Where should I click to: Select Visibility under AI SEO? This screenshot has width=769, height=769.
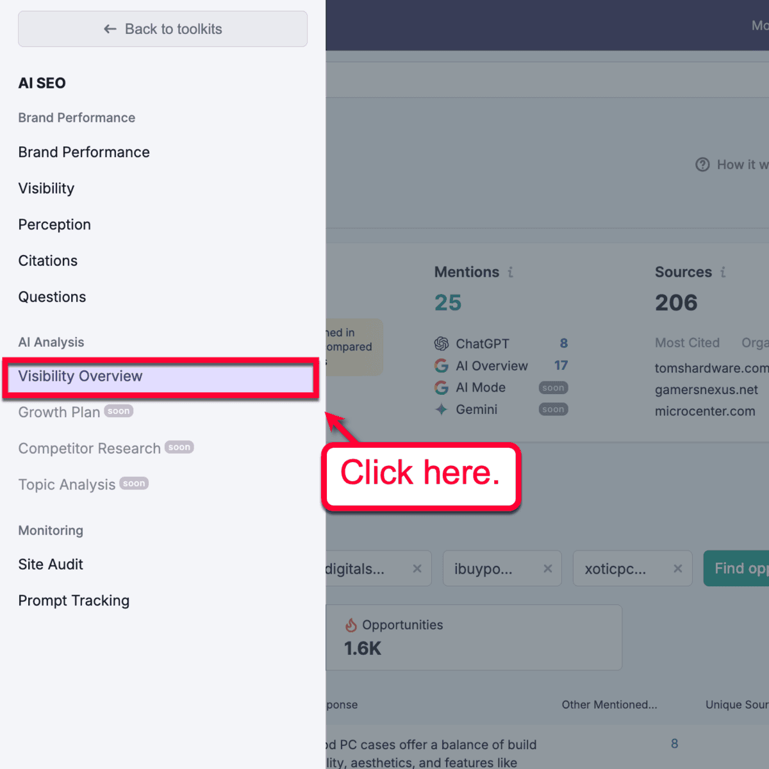tap(46, 188)
